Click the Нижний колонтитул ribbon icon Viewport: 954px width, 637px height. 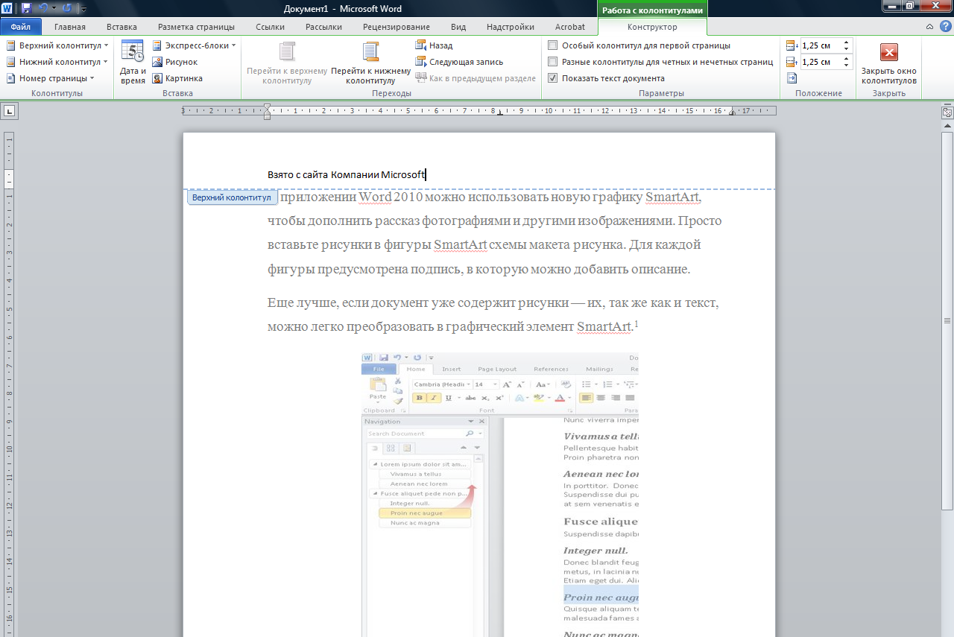coord(11,62)
